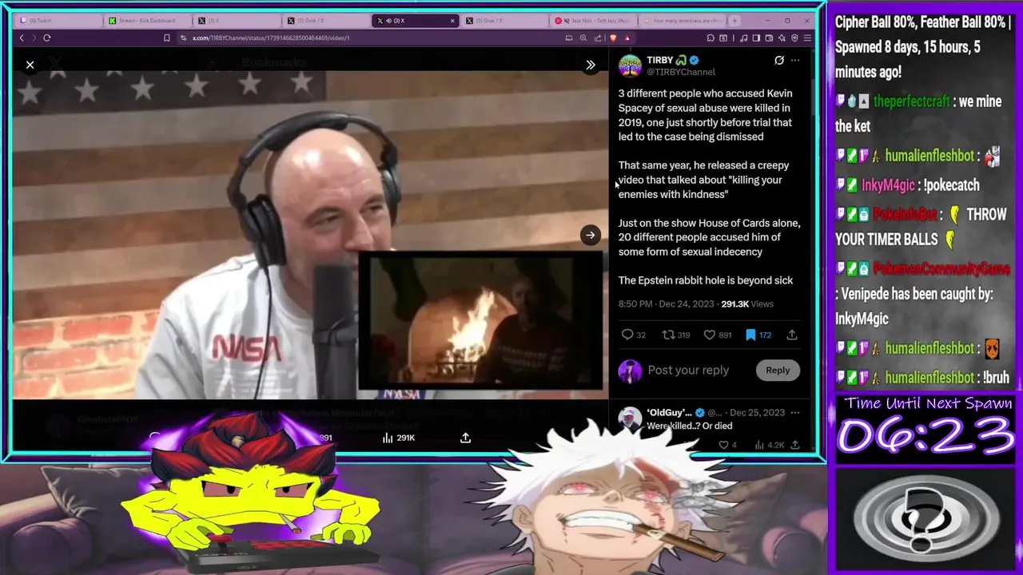Close the active X tab

coord(452,20)
